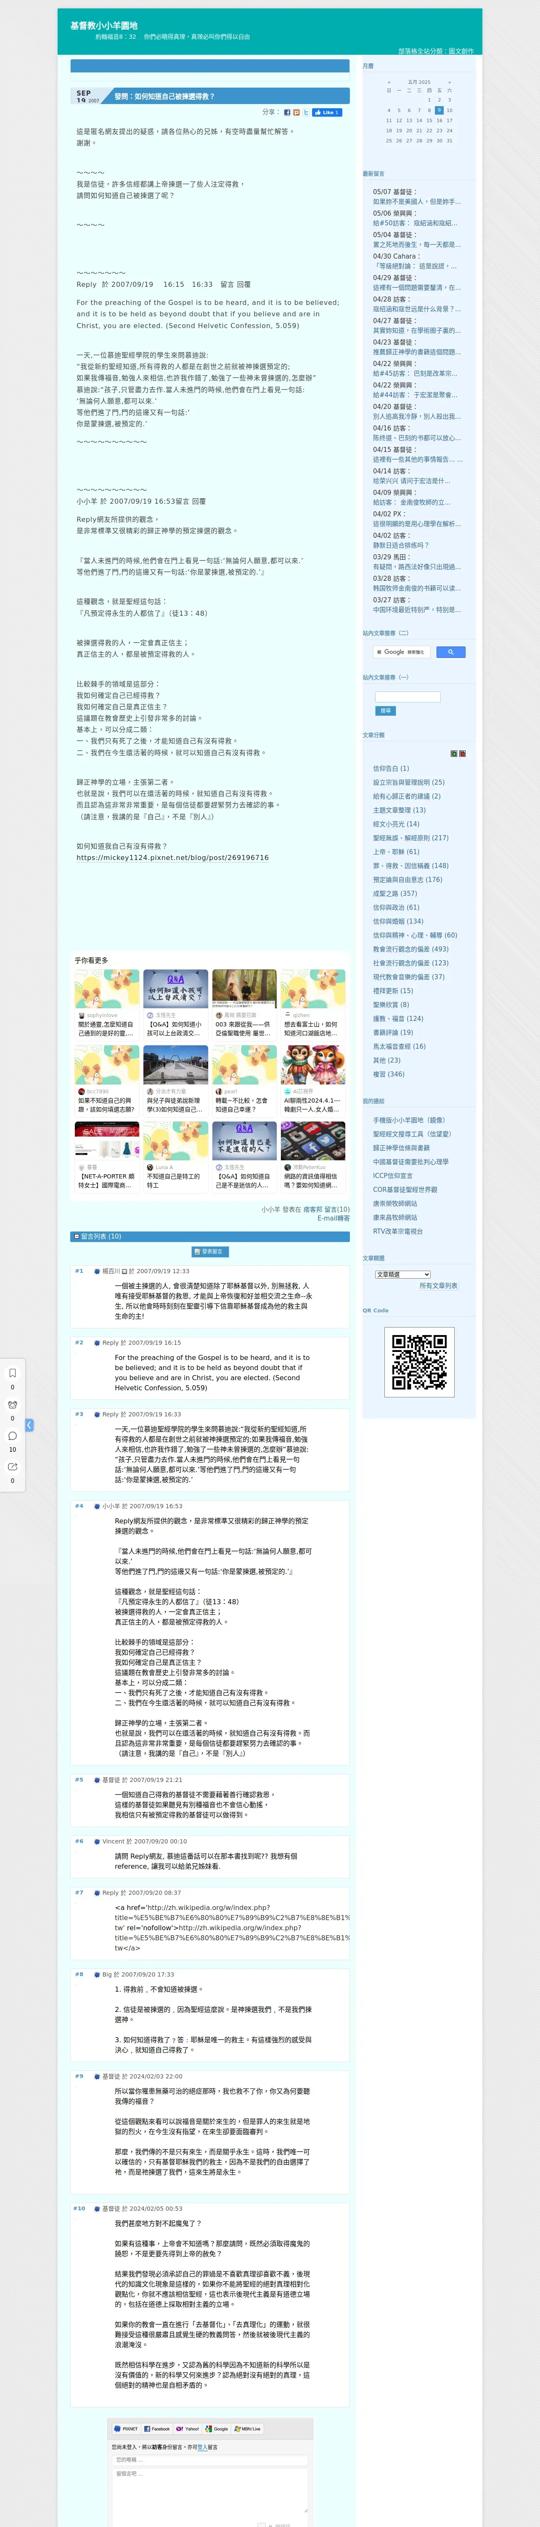Click the bookmark icon in floating sidebar

(x=13, y=1373)
